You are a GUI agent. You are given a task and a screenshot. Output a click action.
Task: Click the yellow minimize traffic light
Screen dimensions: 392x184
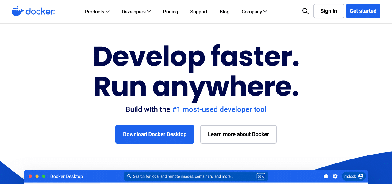(x=37, y=176)
